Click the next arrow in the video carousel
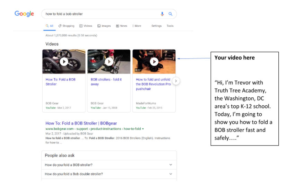 [176, 81]
